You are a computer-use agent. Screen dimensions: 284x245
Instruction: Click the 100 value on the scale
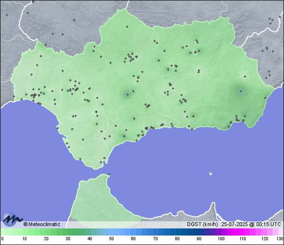click(x=221, y=239)
